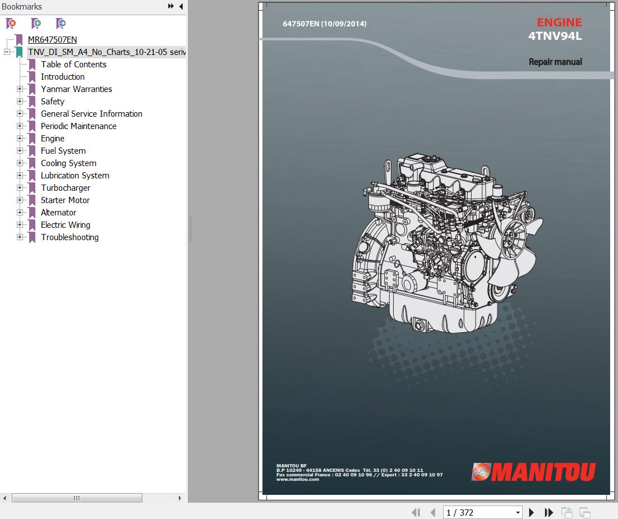This screenshot has width=618, height=519.
Task: Expand the Lubrication System bookmark
Action: point(20,176)
